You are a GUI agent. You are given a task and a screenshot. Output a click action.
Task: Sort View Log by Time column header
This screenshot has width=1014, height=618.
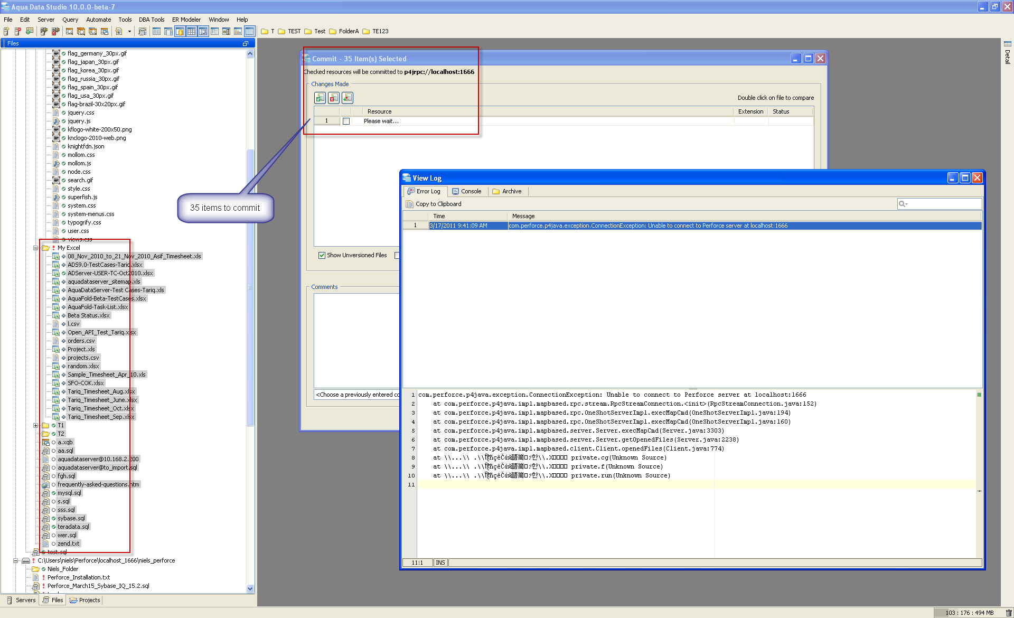click(x=467, y=216)
